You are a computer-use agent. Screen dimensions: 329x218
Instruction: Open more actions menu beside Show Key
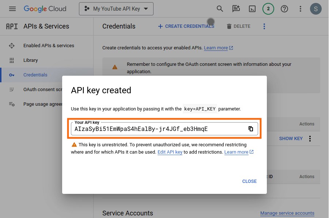[310, 139]
